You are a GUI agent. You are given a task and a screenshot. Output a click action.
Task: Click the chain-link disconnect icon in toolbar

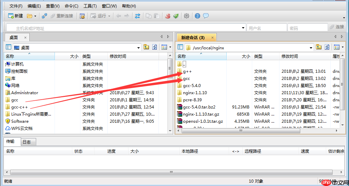tap(45, 16)
